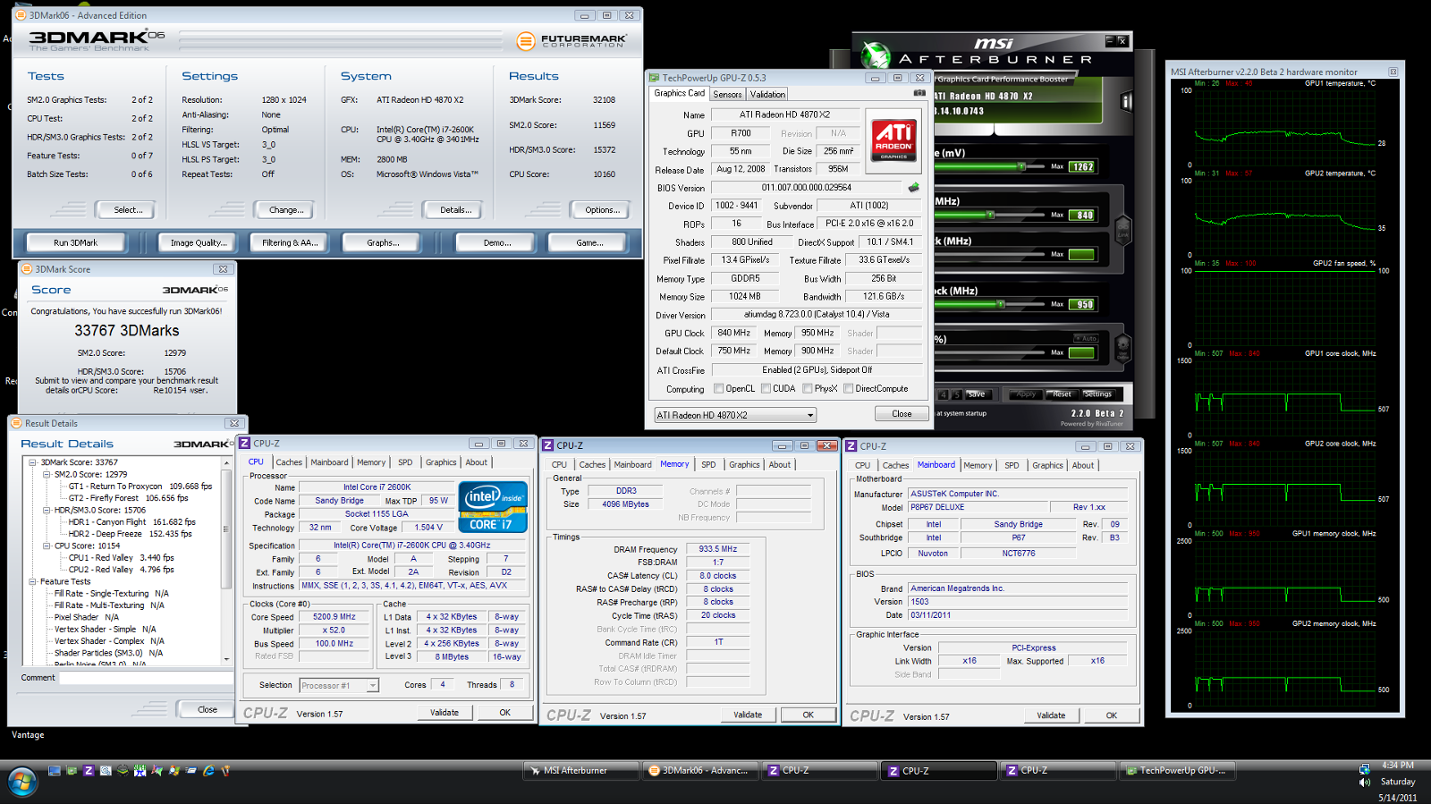
Task: Select Afterburner profile slot 4
Action: coord(944,394)
